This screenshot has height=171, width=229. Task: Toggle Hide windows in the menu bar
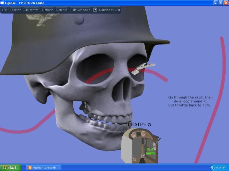(x=80, y=10)
